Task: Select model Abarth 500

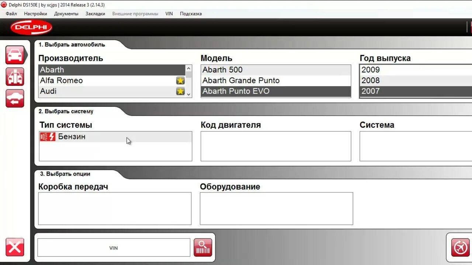Action: [276, 70]
